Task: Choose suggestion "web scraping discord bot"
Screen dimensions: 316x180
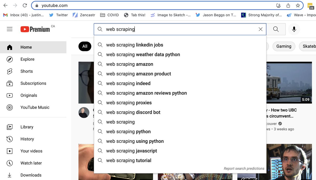Action: click(x=133, y=112)
